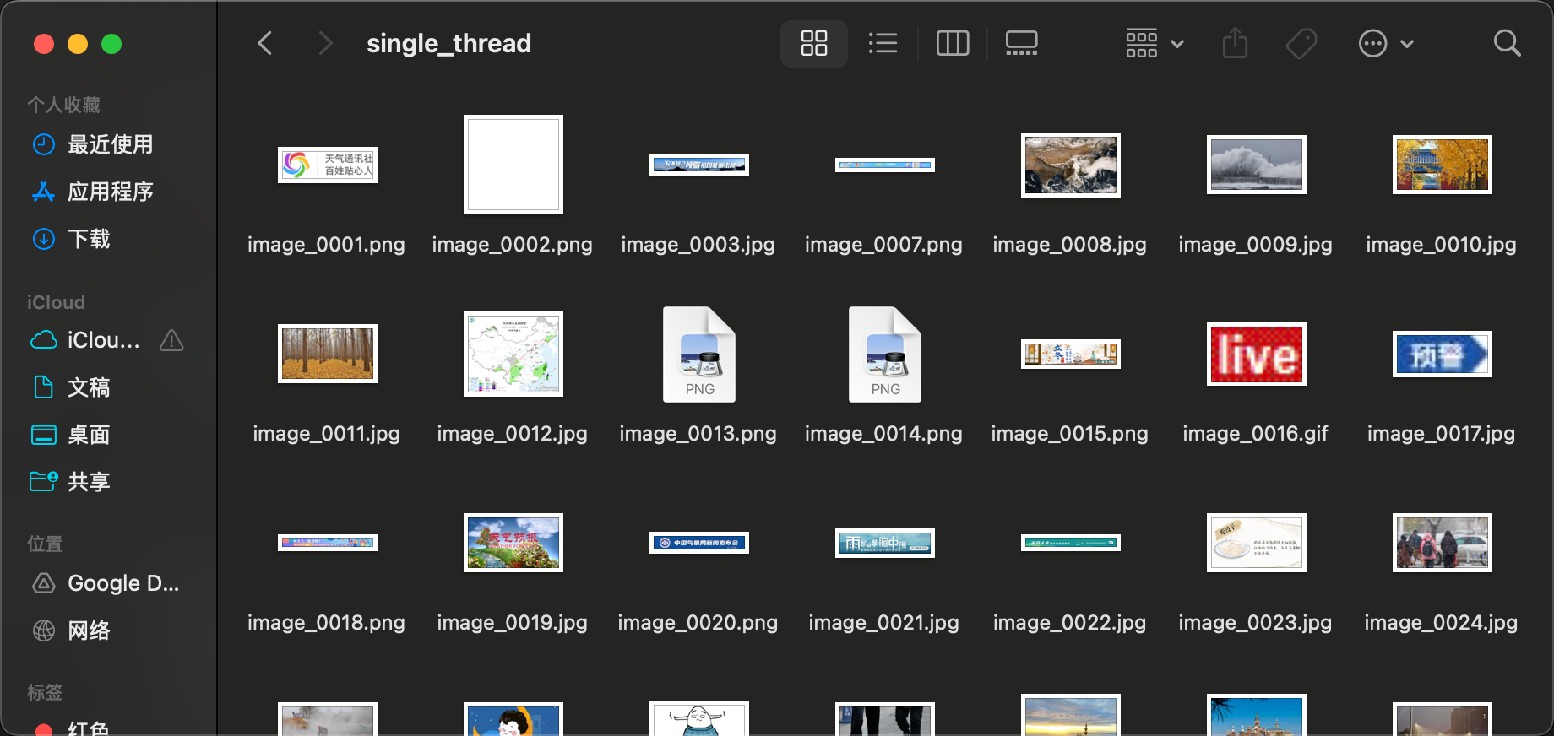The width and height of the screenshot is (1554, 736).
Task: Select the image_0013.png file icon
Action: coord(699,354)
